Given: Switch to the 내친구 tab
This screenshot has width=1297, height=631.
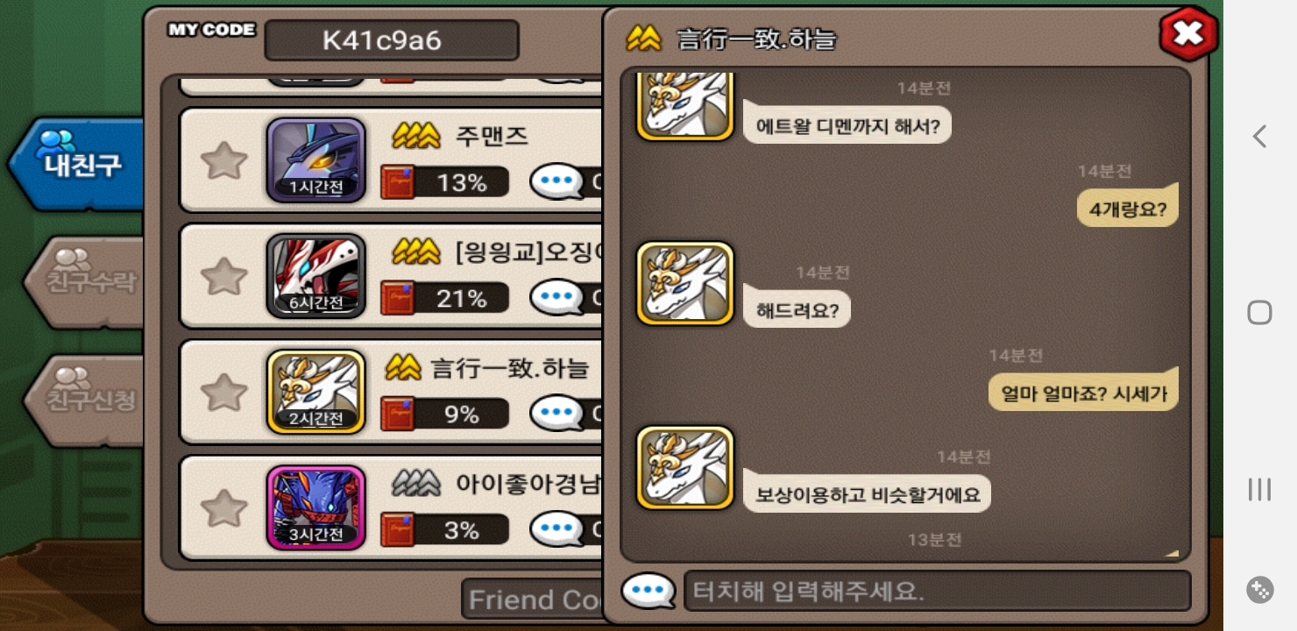Looking at the screenshot, I should point(79,164).
